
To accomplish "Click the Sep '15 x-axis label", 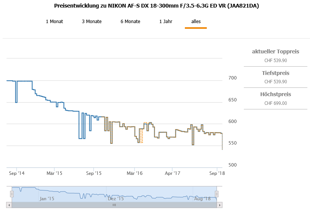I will pyautogui.click(x=94, y=173).
